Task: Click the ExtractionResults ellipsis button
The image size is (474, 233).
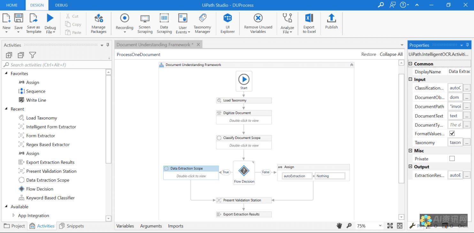Action: click(x=467, y=175)
